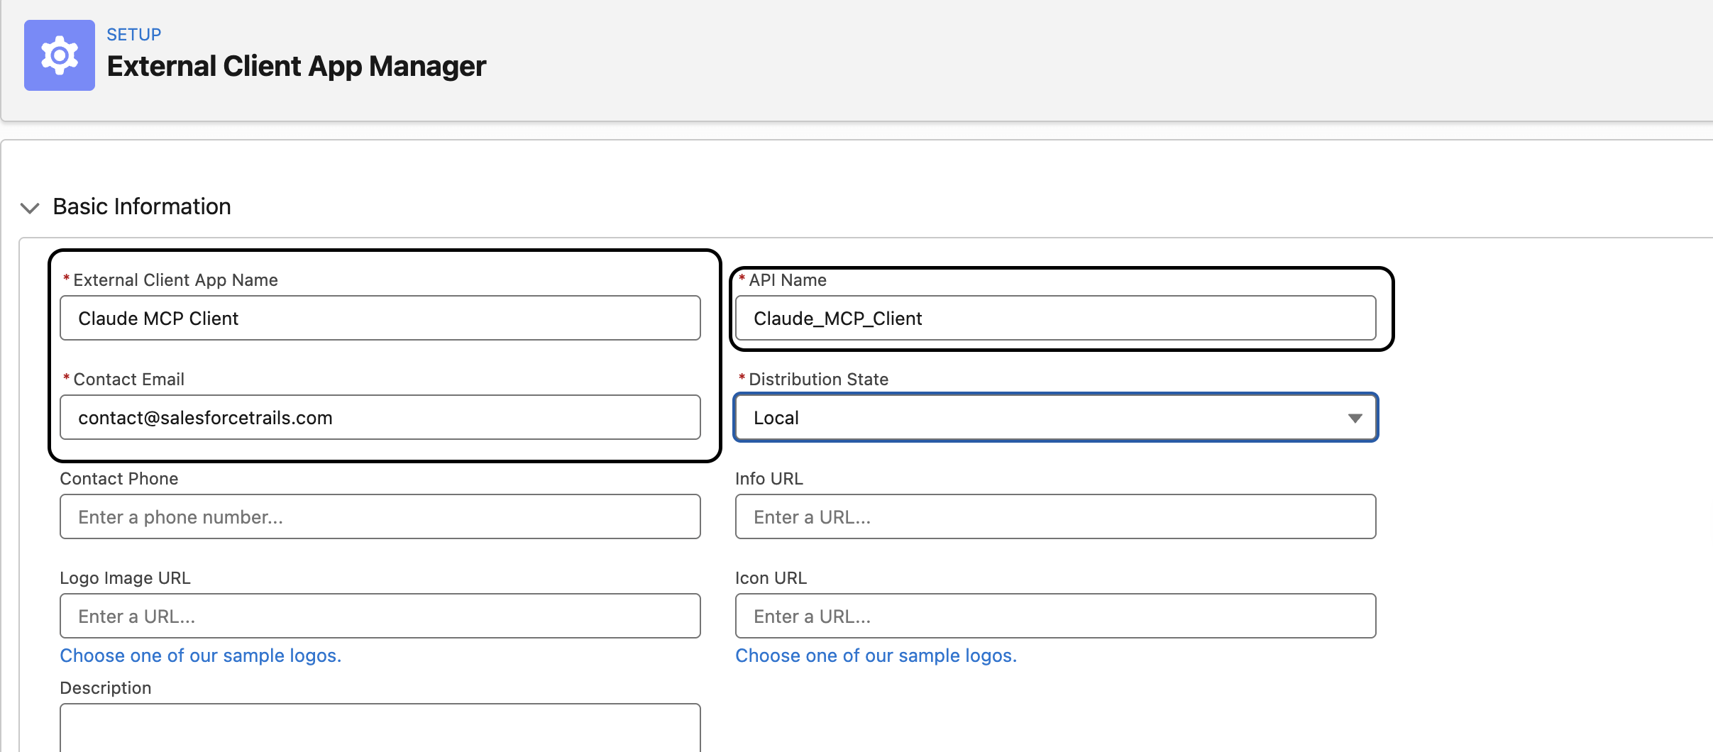Click the Description label
Screen dimensions: 1713x752
(106, 688)
